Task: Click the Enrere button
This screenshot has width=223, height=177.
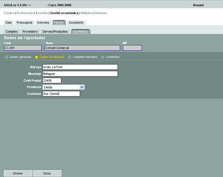Action: (x=18, y=173)
